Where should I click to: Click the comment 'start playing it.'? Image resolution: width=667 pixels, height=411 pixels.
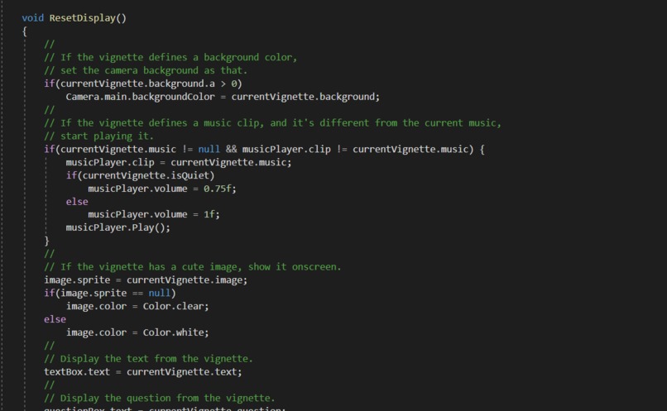pyautogui.click(x=98, y=136)
